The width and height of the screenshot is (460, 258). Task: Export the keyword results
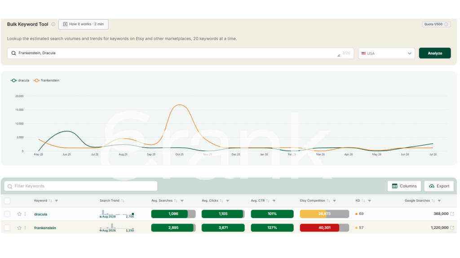(x=439, y=186)
